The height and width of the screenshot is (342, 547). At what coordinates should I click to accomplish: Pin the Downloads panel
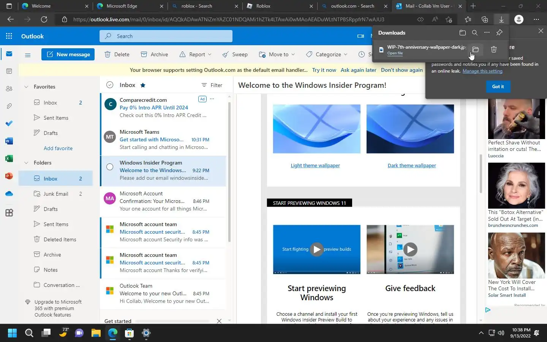click(500, 33)
